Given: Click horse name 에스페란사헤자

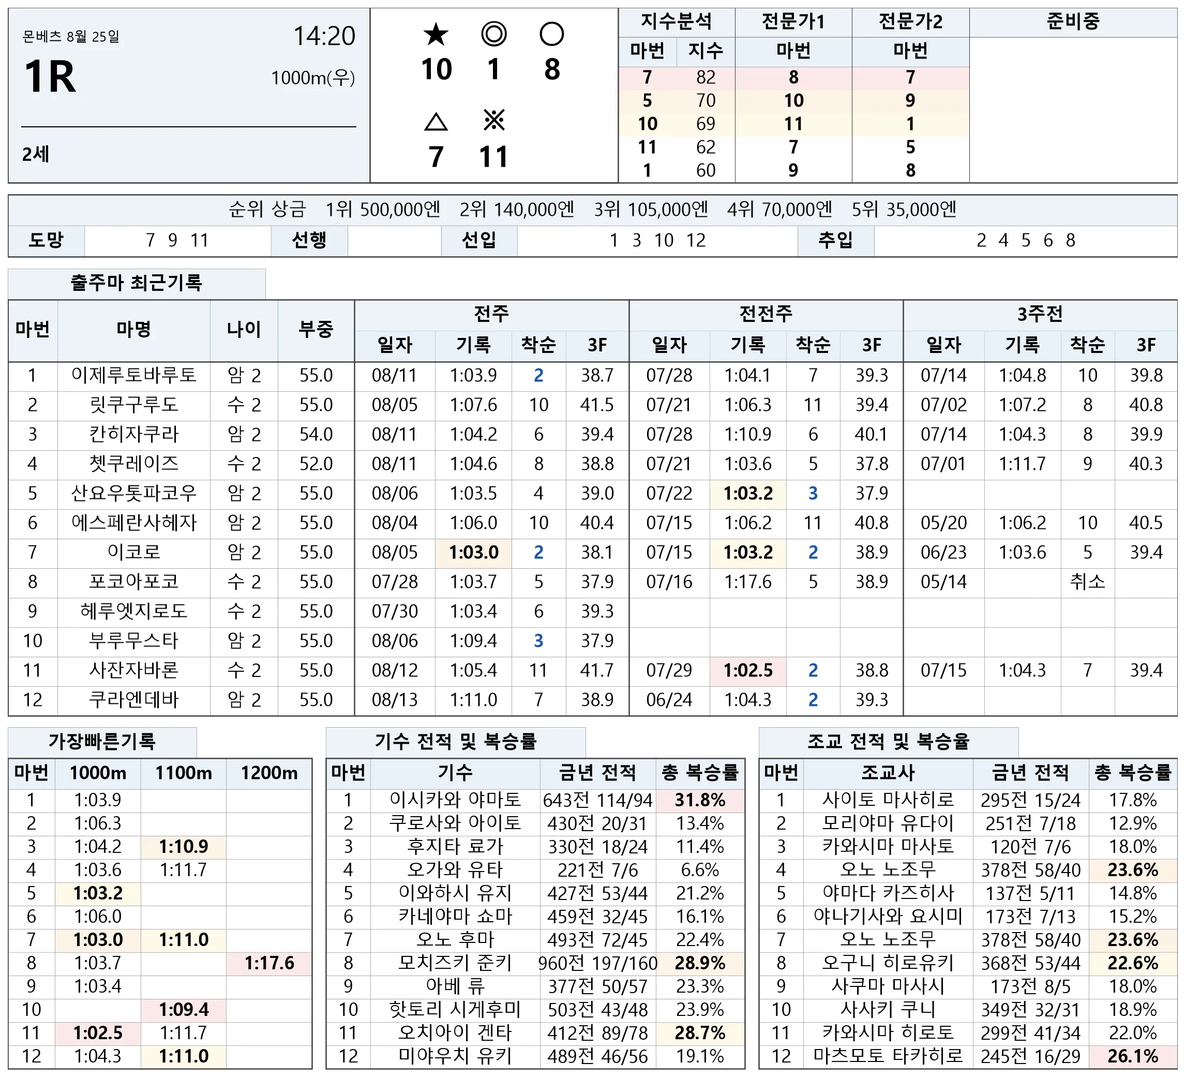Looking at the screenshot, I should click(133, 523).
